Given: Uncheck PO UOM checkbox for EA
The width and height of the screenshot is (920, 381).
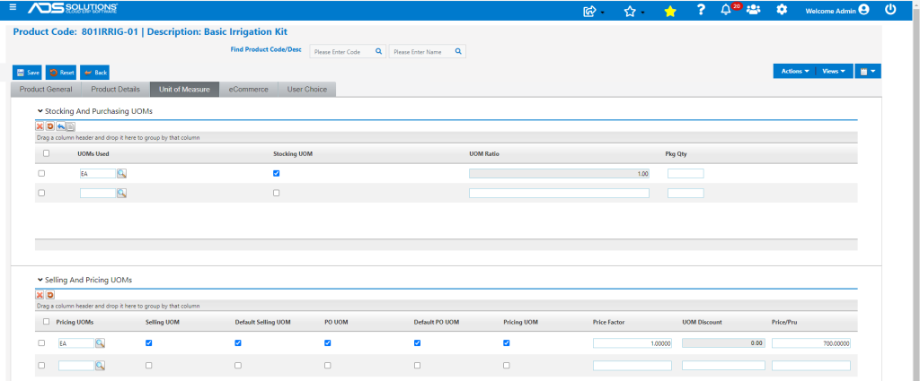Looking at the screenshot, I should (x=327, y=343).
